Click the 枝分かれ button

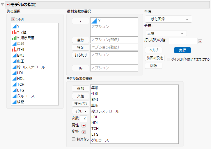point(81,104)
